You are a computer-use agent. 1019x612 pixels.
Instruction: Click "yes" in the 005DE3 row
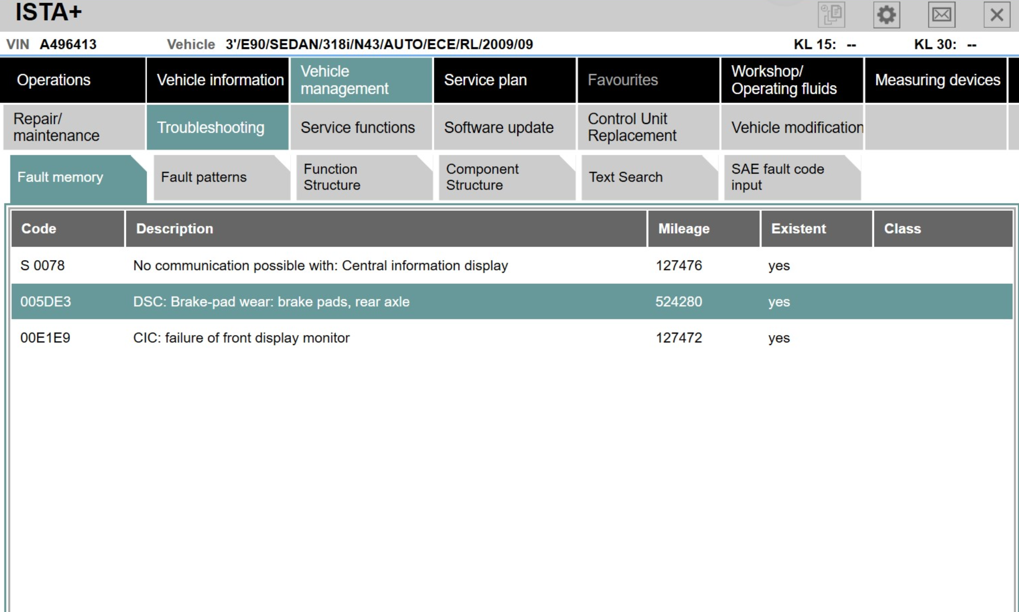[x=779, y=302]
